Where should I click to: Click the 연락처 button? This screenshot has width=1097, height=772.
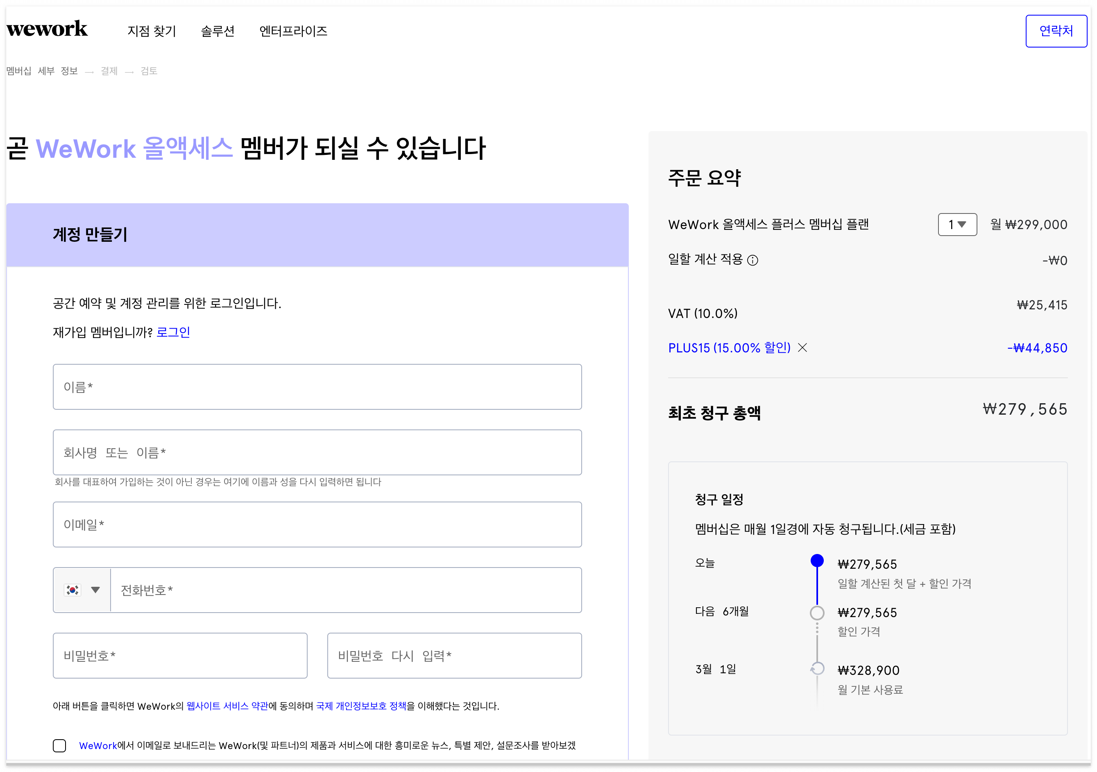coord(1056,31)
